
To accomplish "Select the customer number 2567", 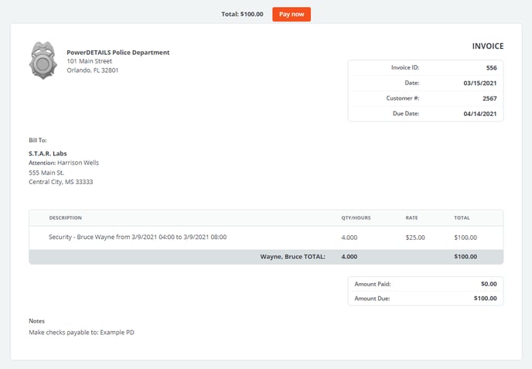I will pyautogui.click(x=489, y=99).
